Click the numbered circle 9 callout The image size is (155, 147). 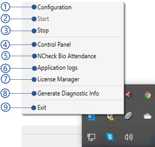(5, 107)
